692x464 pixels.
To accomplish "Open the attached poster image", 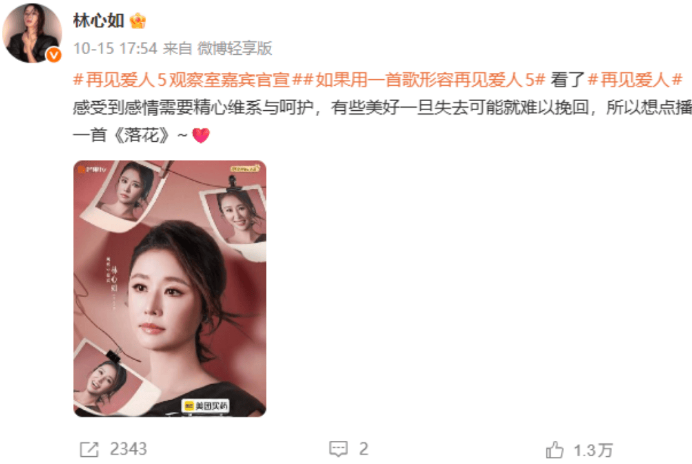I will pyautogui.click(x=170, y=289).
